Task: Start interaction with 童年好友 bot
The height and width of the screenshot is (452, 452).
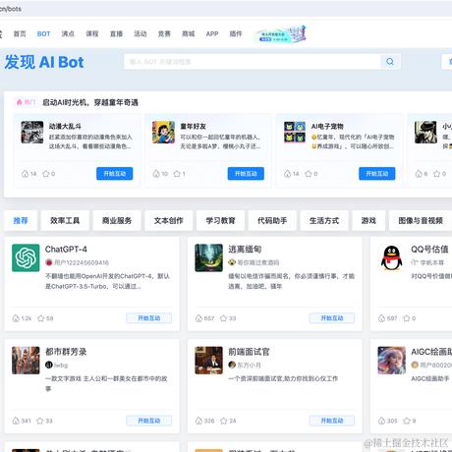Action: (246, 174)
